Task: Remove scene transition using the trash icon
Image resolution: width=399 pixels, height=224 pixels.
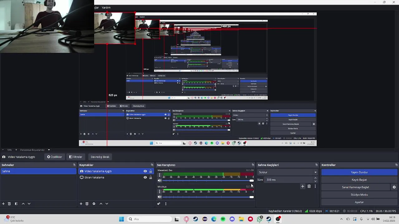Action: click(309, 186)
